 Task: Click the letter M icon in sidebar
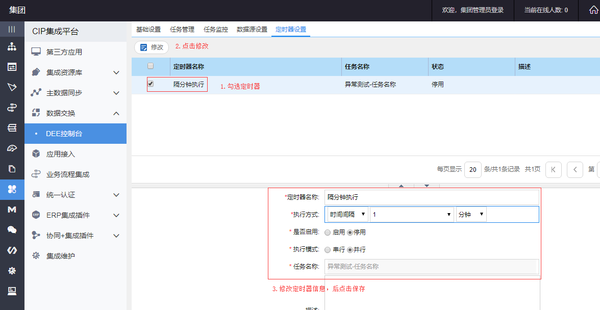point(12,210)
